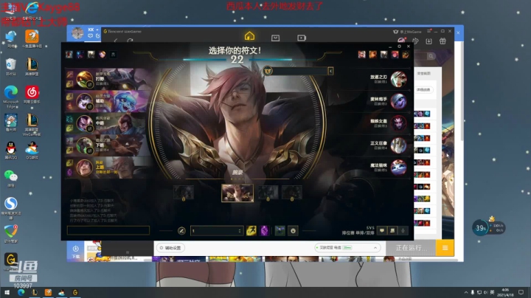Click the first enemy ban icon

361,55
